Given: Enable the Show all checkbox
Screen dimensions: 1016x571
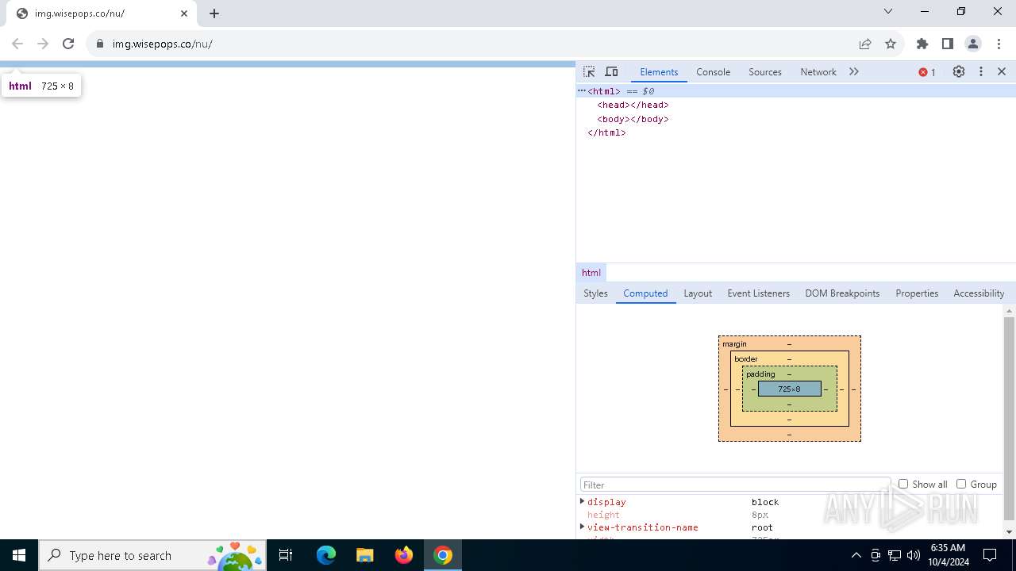Looking at the screenshot, I should tap(903, 484).
